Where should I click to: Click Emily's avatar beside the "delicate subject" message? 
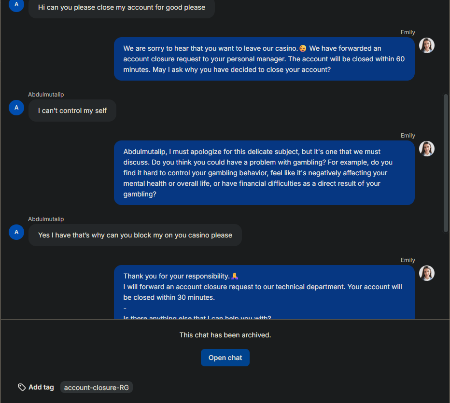tap(426, 149)
